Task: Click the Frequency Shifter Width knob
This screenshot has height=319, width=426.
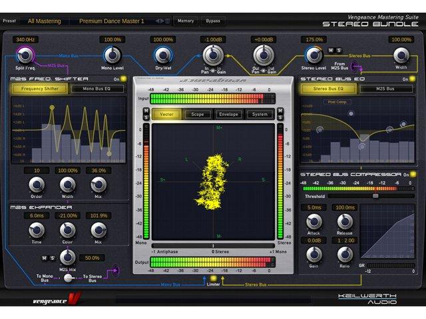Action: coord(67,185)
